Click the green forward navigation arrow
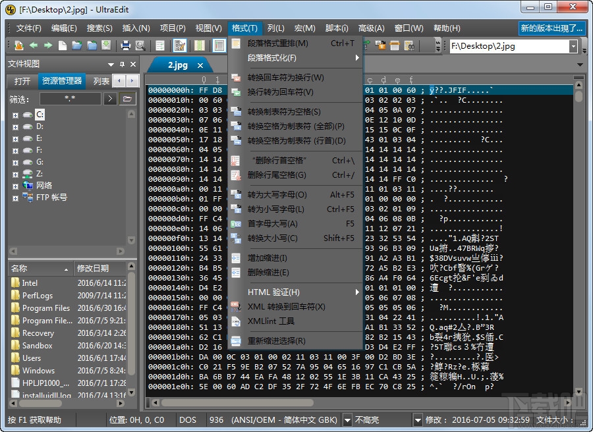The width and height of the screenshot is (593, 432). (x=47, y=45)
